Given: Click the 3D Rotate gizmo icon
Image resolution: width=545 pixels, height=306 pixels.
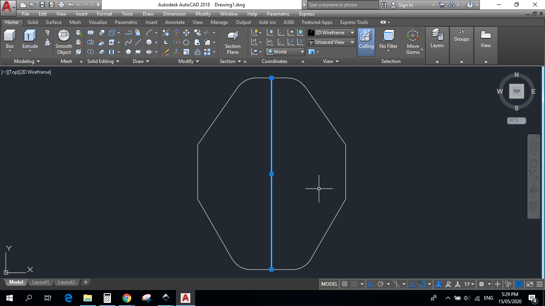Looking at the screenshot, I should click(176, 42).
